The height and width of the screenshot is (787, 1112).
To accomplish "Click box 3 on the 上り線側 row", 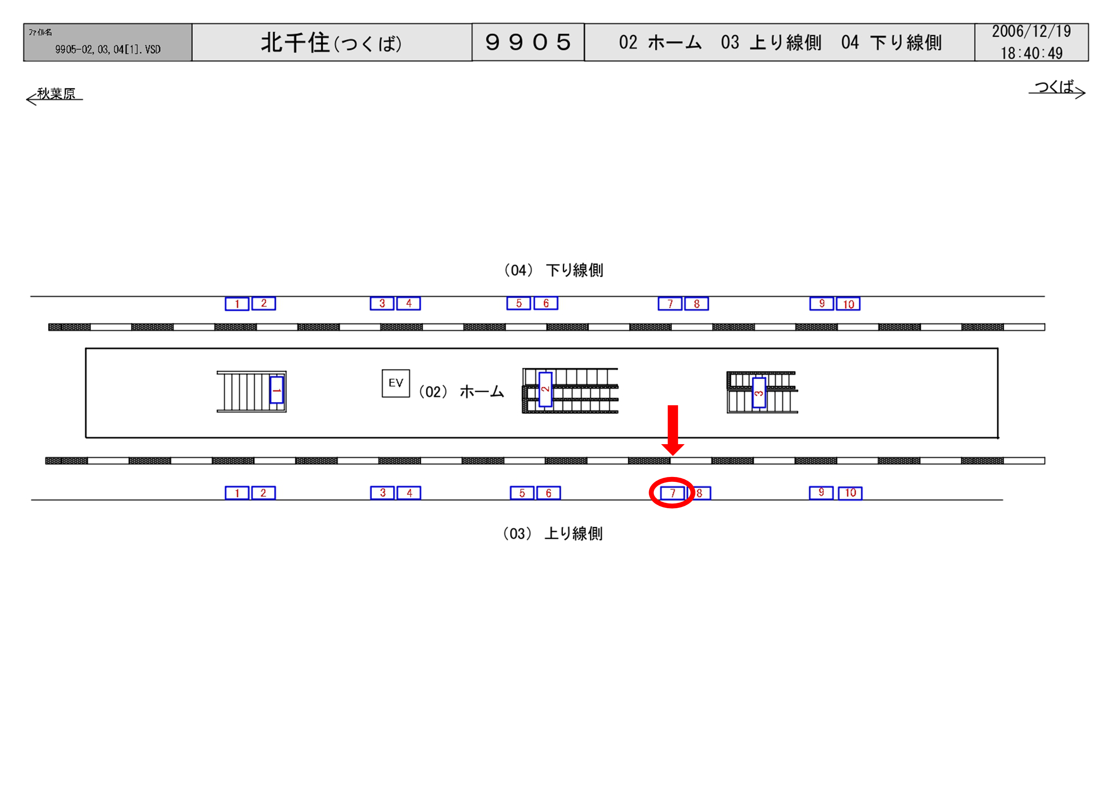I will click(x=382, y=493).
